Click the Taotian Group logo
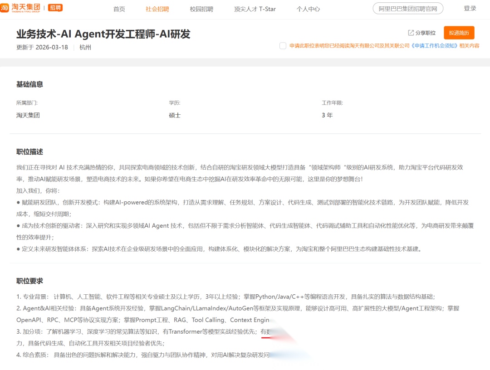Image resolution: width=490 pixels, height=370 pixels. click(20, 8)
